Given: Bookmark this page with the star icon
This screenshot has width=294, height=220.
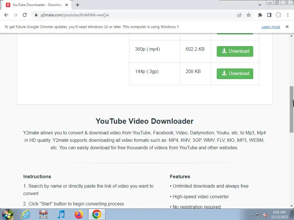Looking at the screenshot, I should tap(249, 15).
